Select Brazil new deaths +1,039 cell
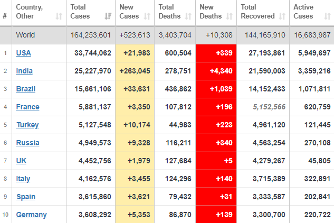The image size is (334, 223). tap(216, 89)
